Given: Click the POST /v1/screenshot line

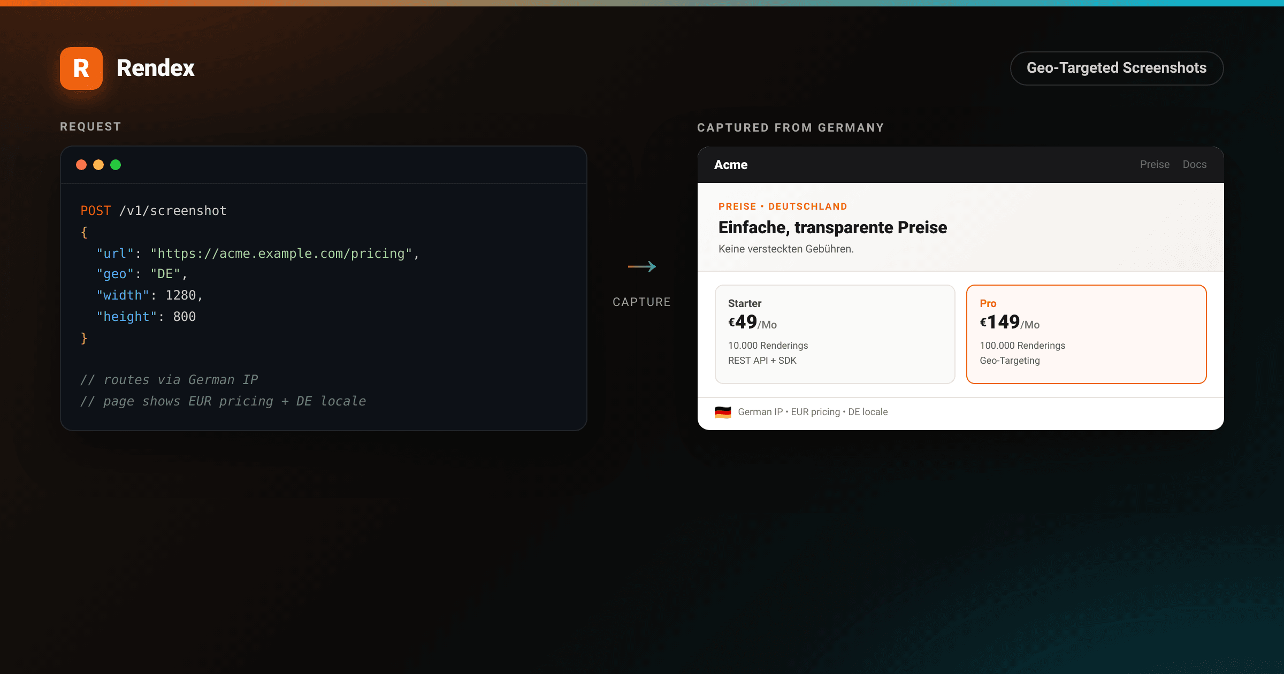Looking at the screenshot, I should [154, 211].
